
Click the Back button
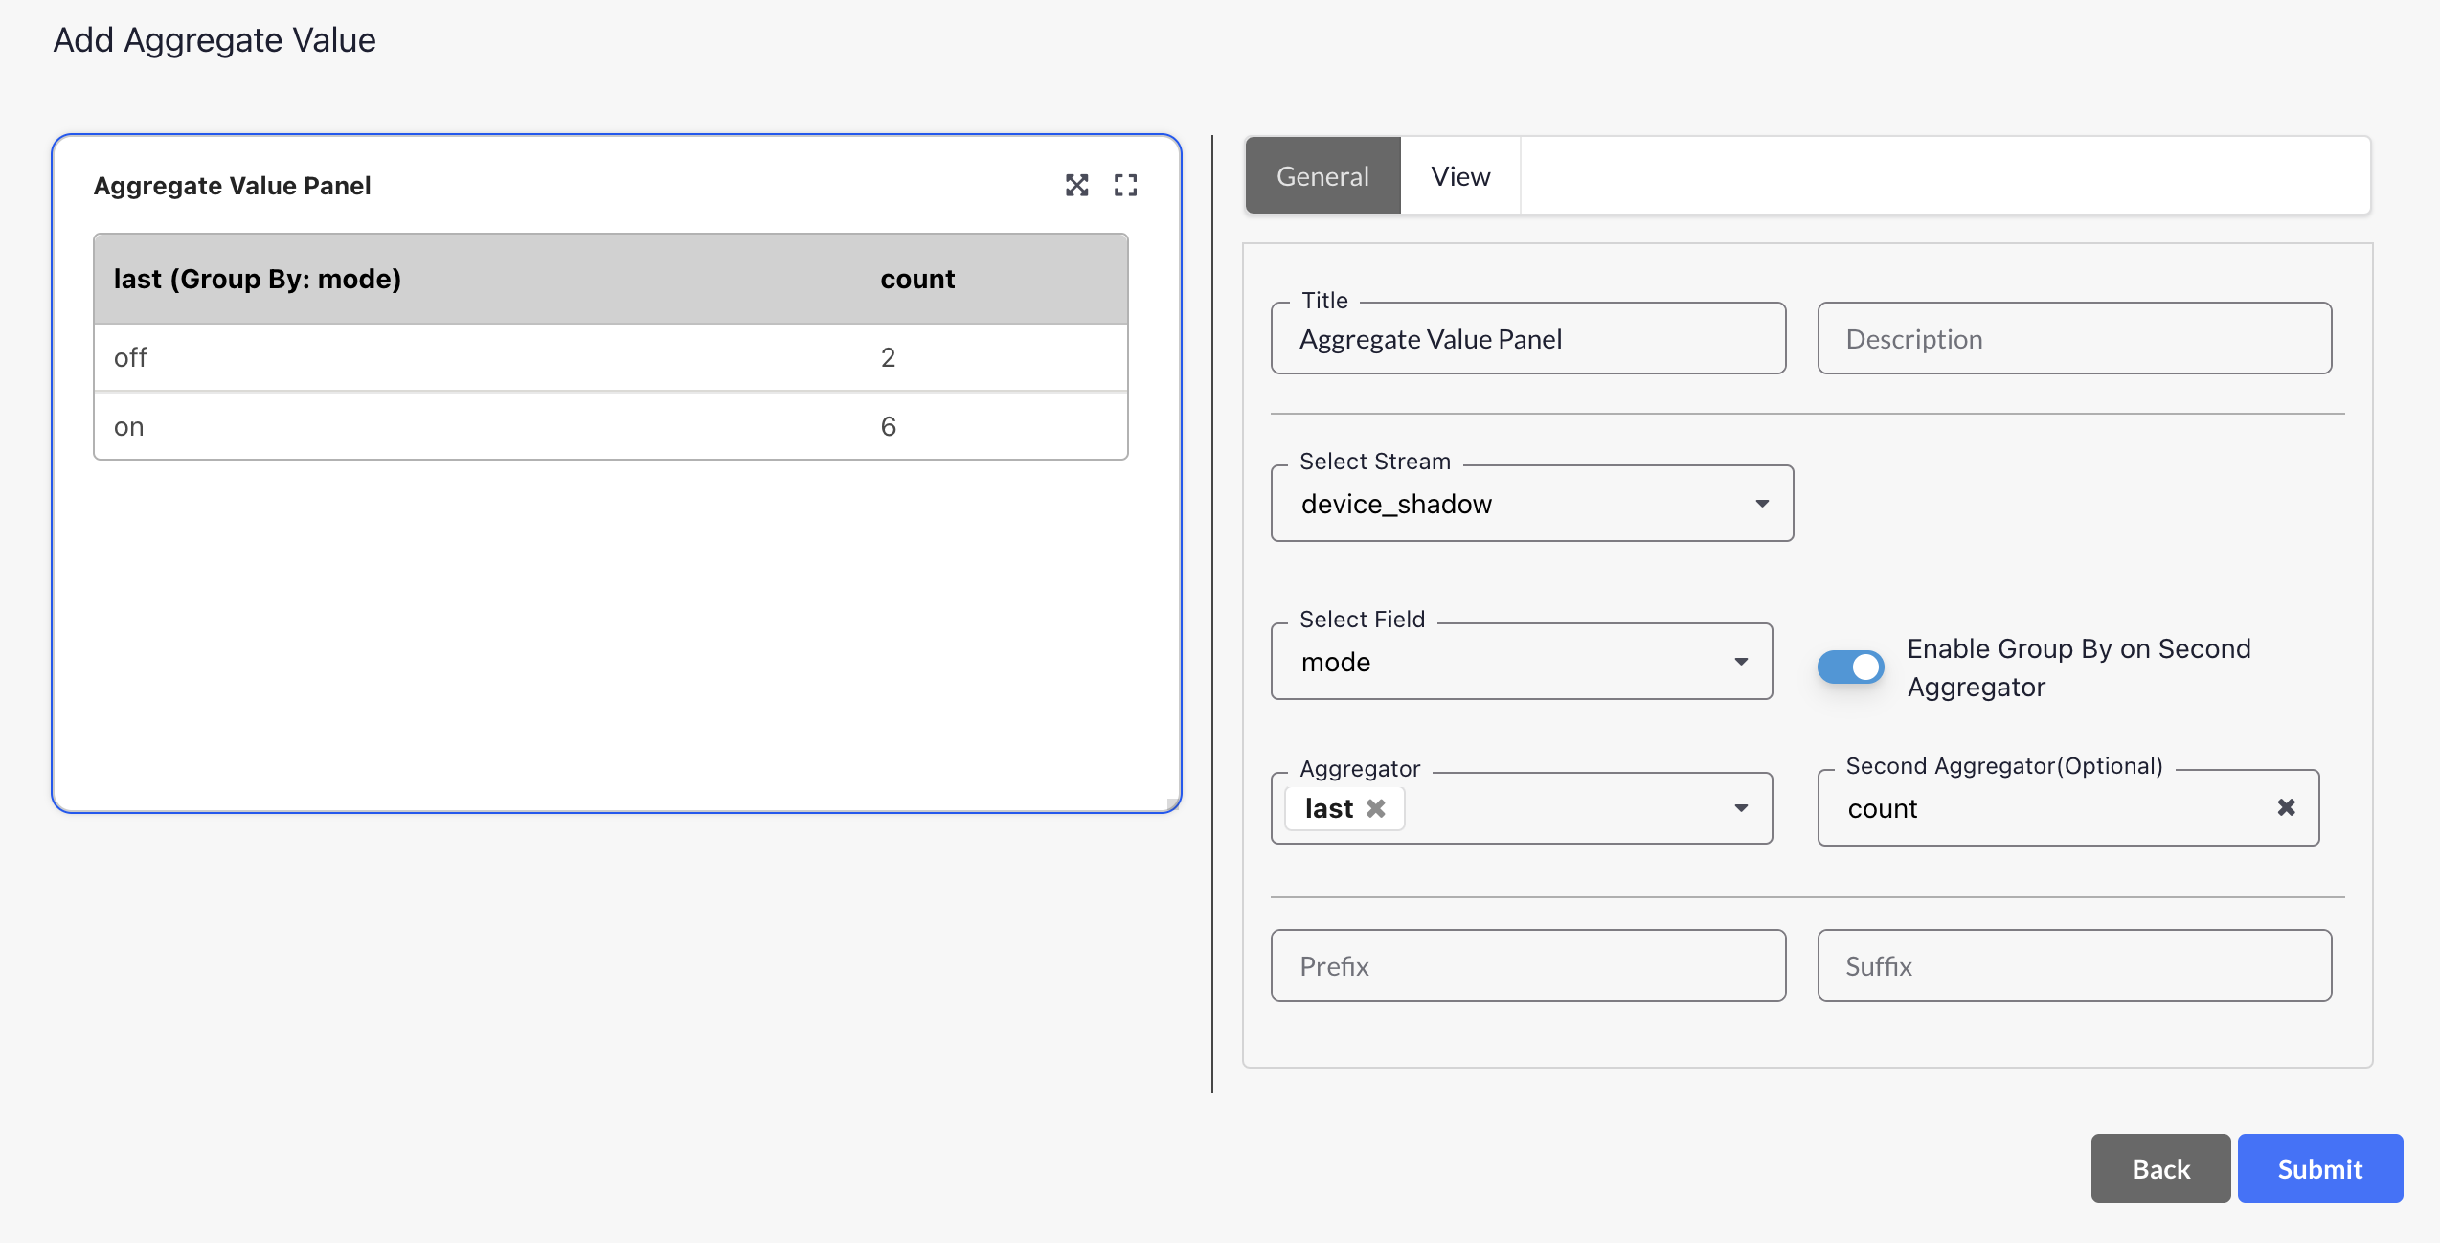click(2159, 1168)
